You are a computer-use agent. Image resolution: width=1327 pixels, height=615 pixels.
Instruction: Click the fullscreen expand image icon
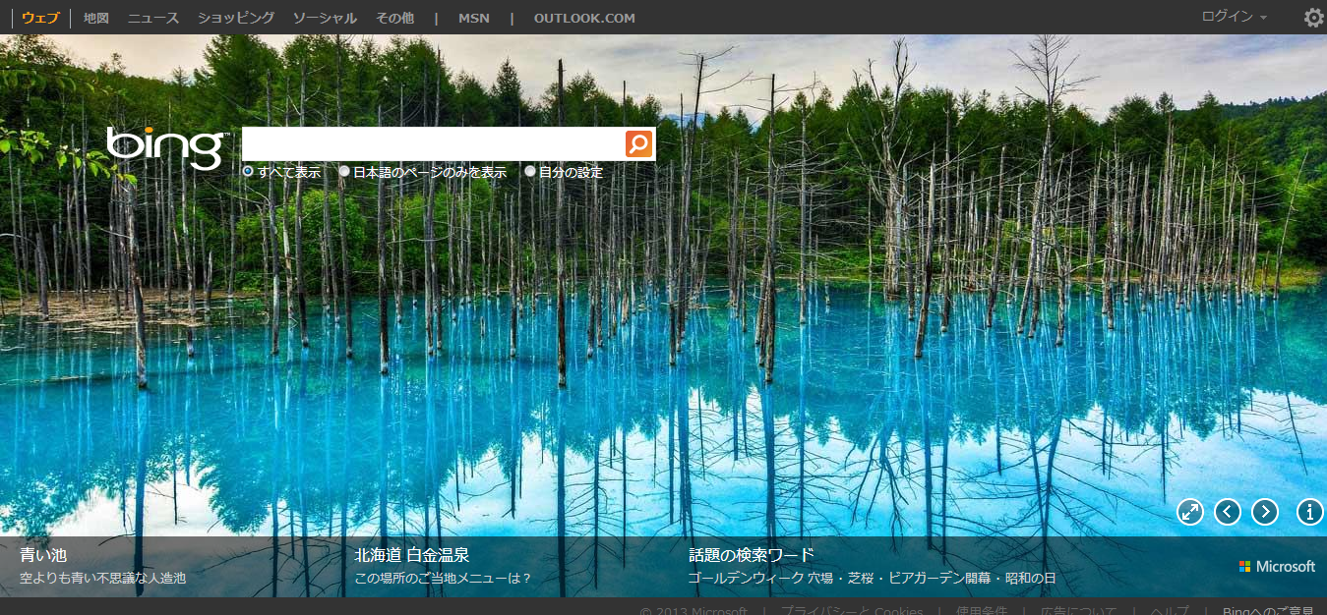pyautogui.click(x=1190, y=512)
